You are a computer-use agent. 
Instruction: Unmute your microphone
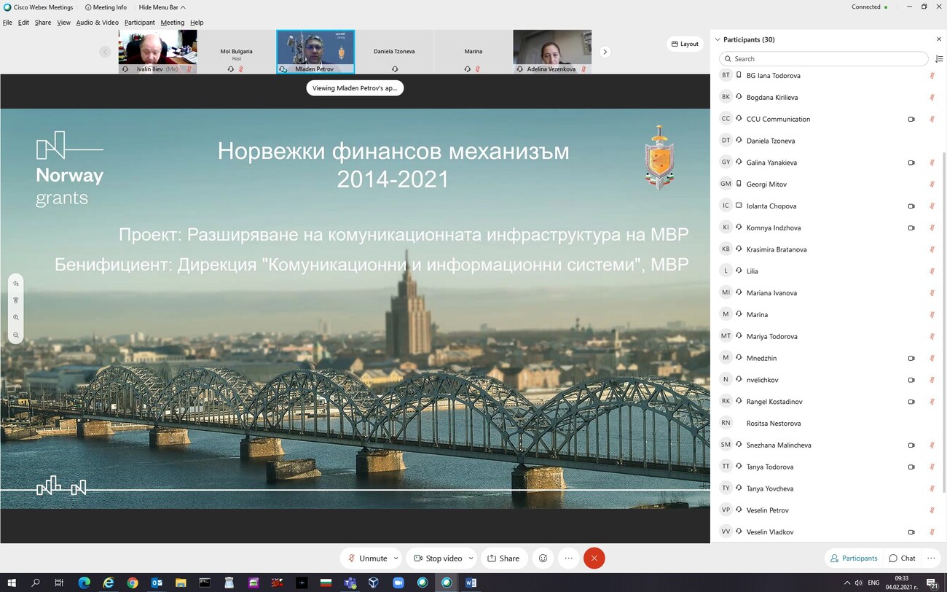[367, 558]
